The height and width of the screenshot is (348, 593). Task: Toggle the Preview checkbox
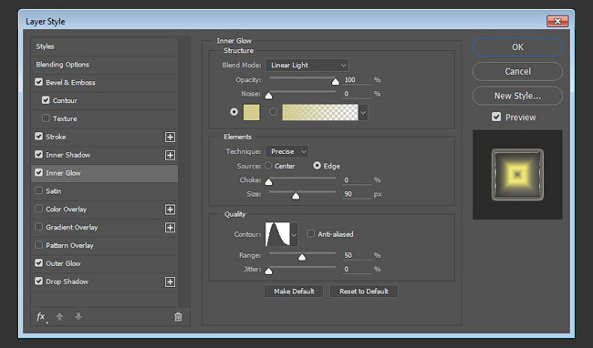tap(496, 117)
